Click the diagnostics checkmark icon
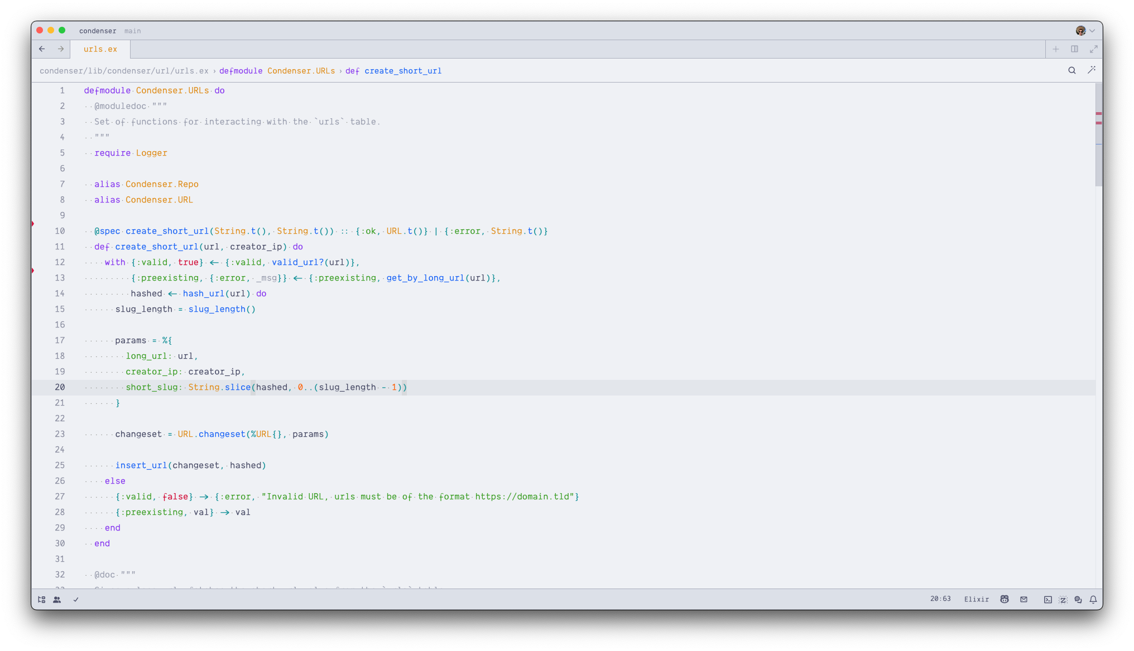The width and height of the screenshot is (1134, 651). tap(76, 600)
